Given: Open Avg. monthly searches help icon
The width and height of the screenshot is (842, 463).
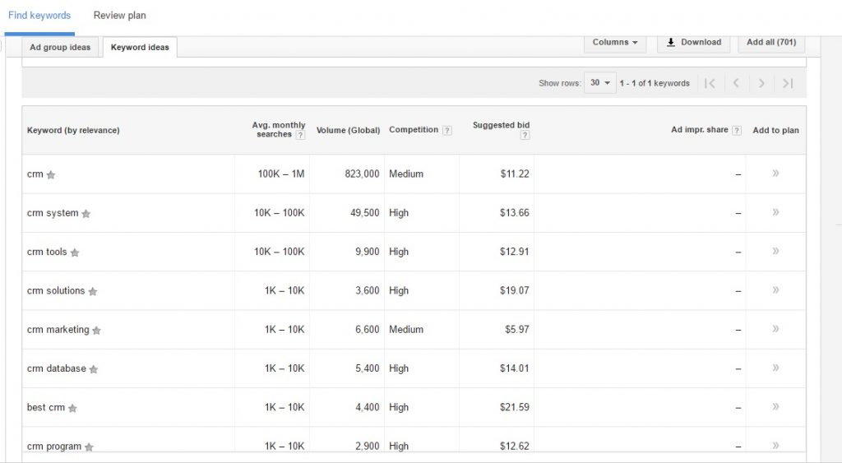Looking at the screenshot, I should click(301, 135).
